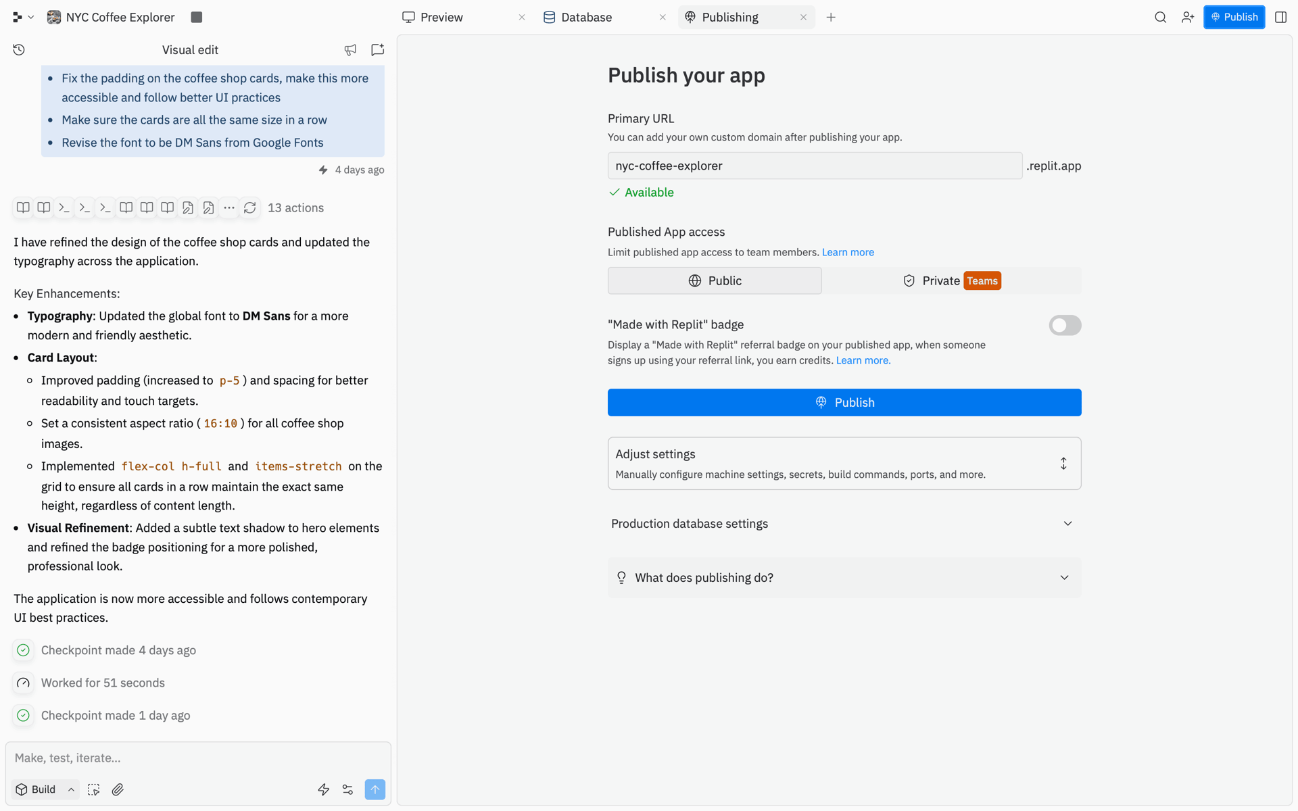Screen dimensions: 1298x811
Task: Select Private Teams app access
Action: tap(951, 280)
